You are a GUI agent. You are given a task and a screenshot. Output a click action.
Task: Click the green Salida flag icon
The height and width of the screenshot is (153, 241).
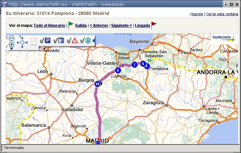pos(71,25)
